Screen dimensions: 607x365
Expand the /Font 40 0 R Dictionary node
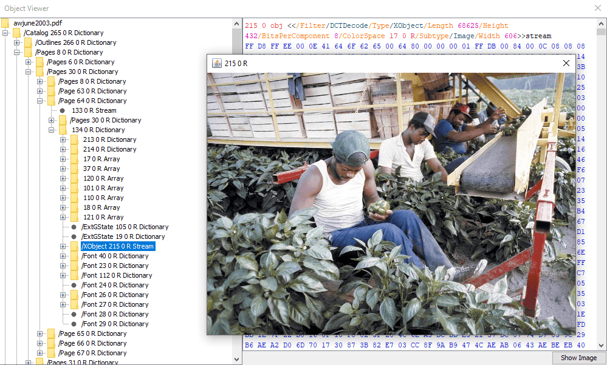tap(63, 256)
